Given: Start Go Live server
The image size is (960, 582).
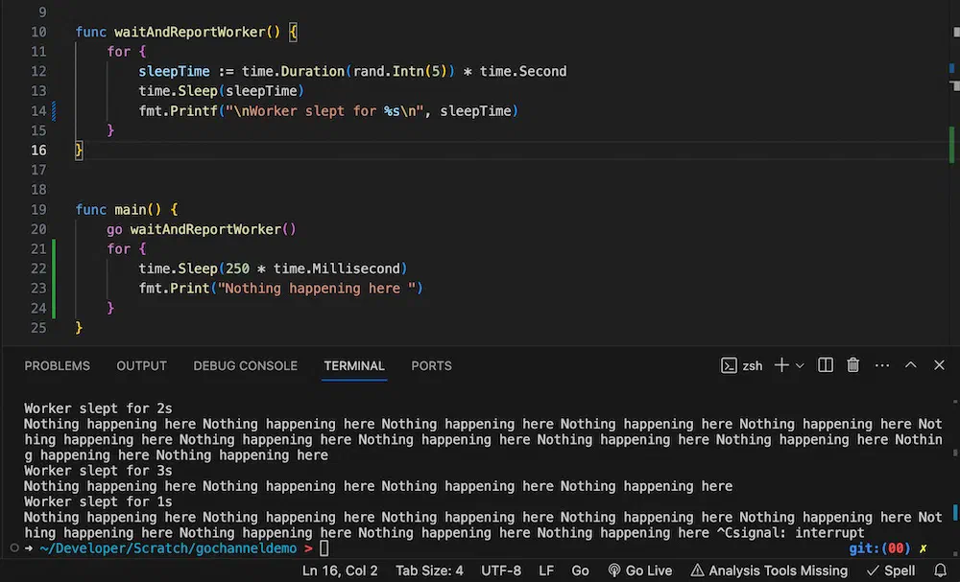Looking at the screenshot, I should pyautogui.click(x=639, y=571).
